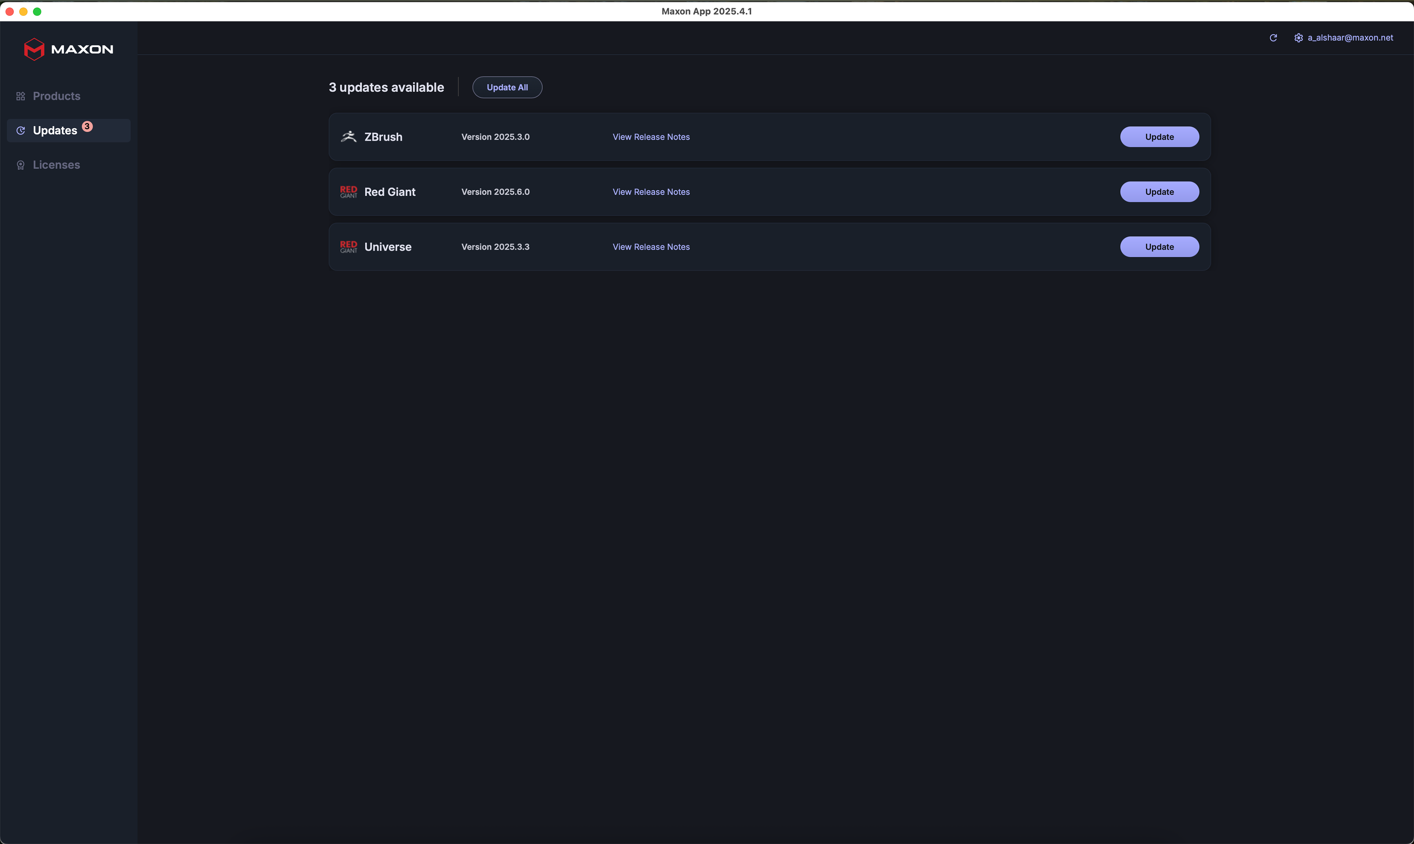Screen dimensions: 1414x844
Task: Open settings gear icon near account
Action: click(x=1298, y=38)
